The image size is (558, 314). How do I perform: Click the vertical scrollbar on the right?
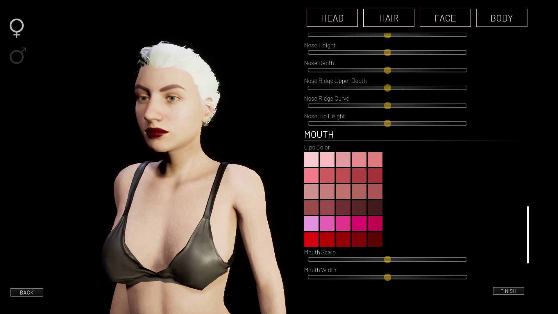click(528, 235)
